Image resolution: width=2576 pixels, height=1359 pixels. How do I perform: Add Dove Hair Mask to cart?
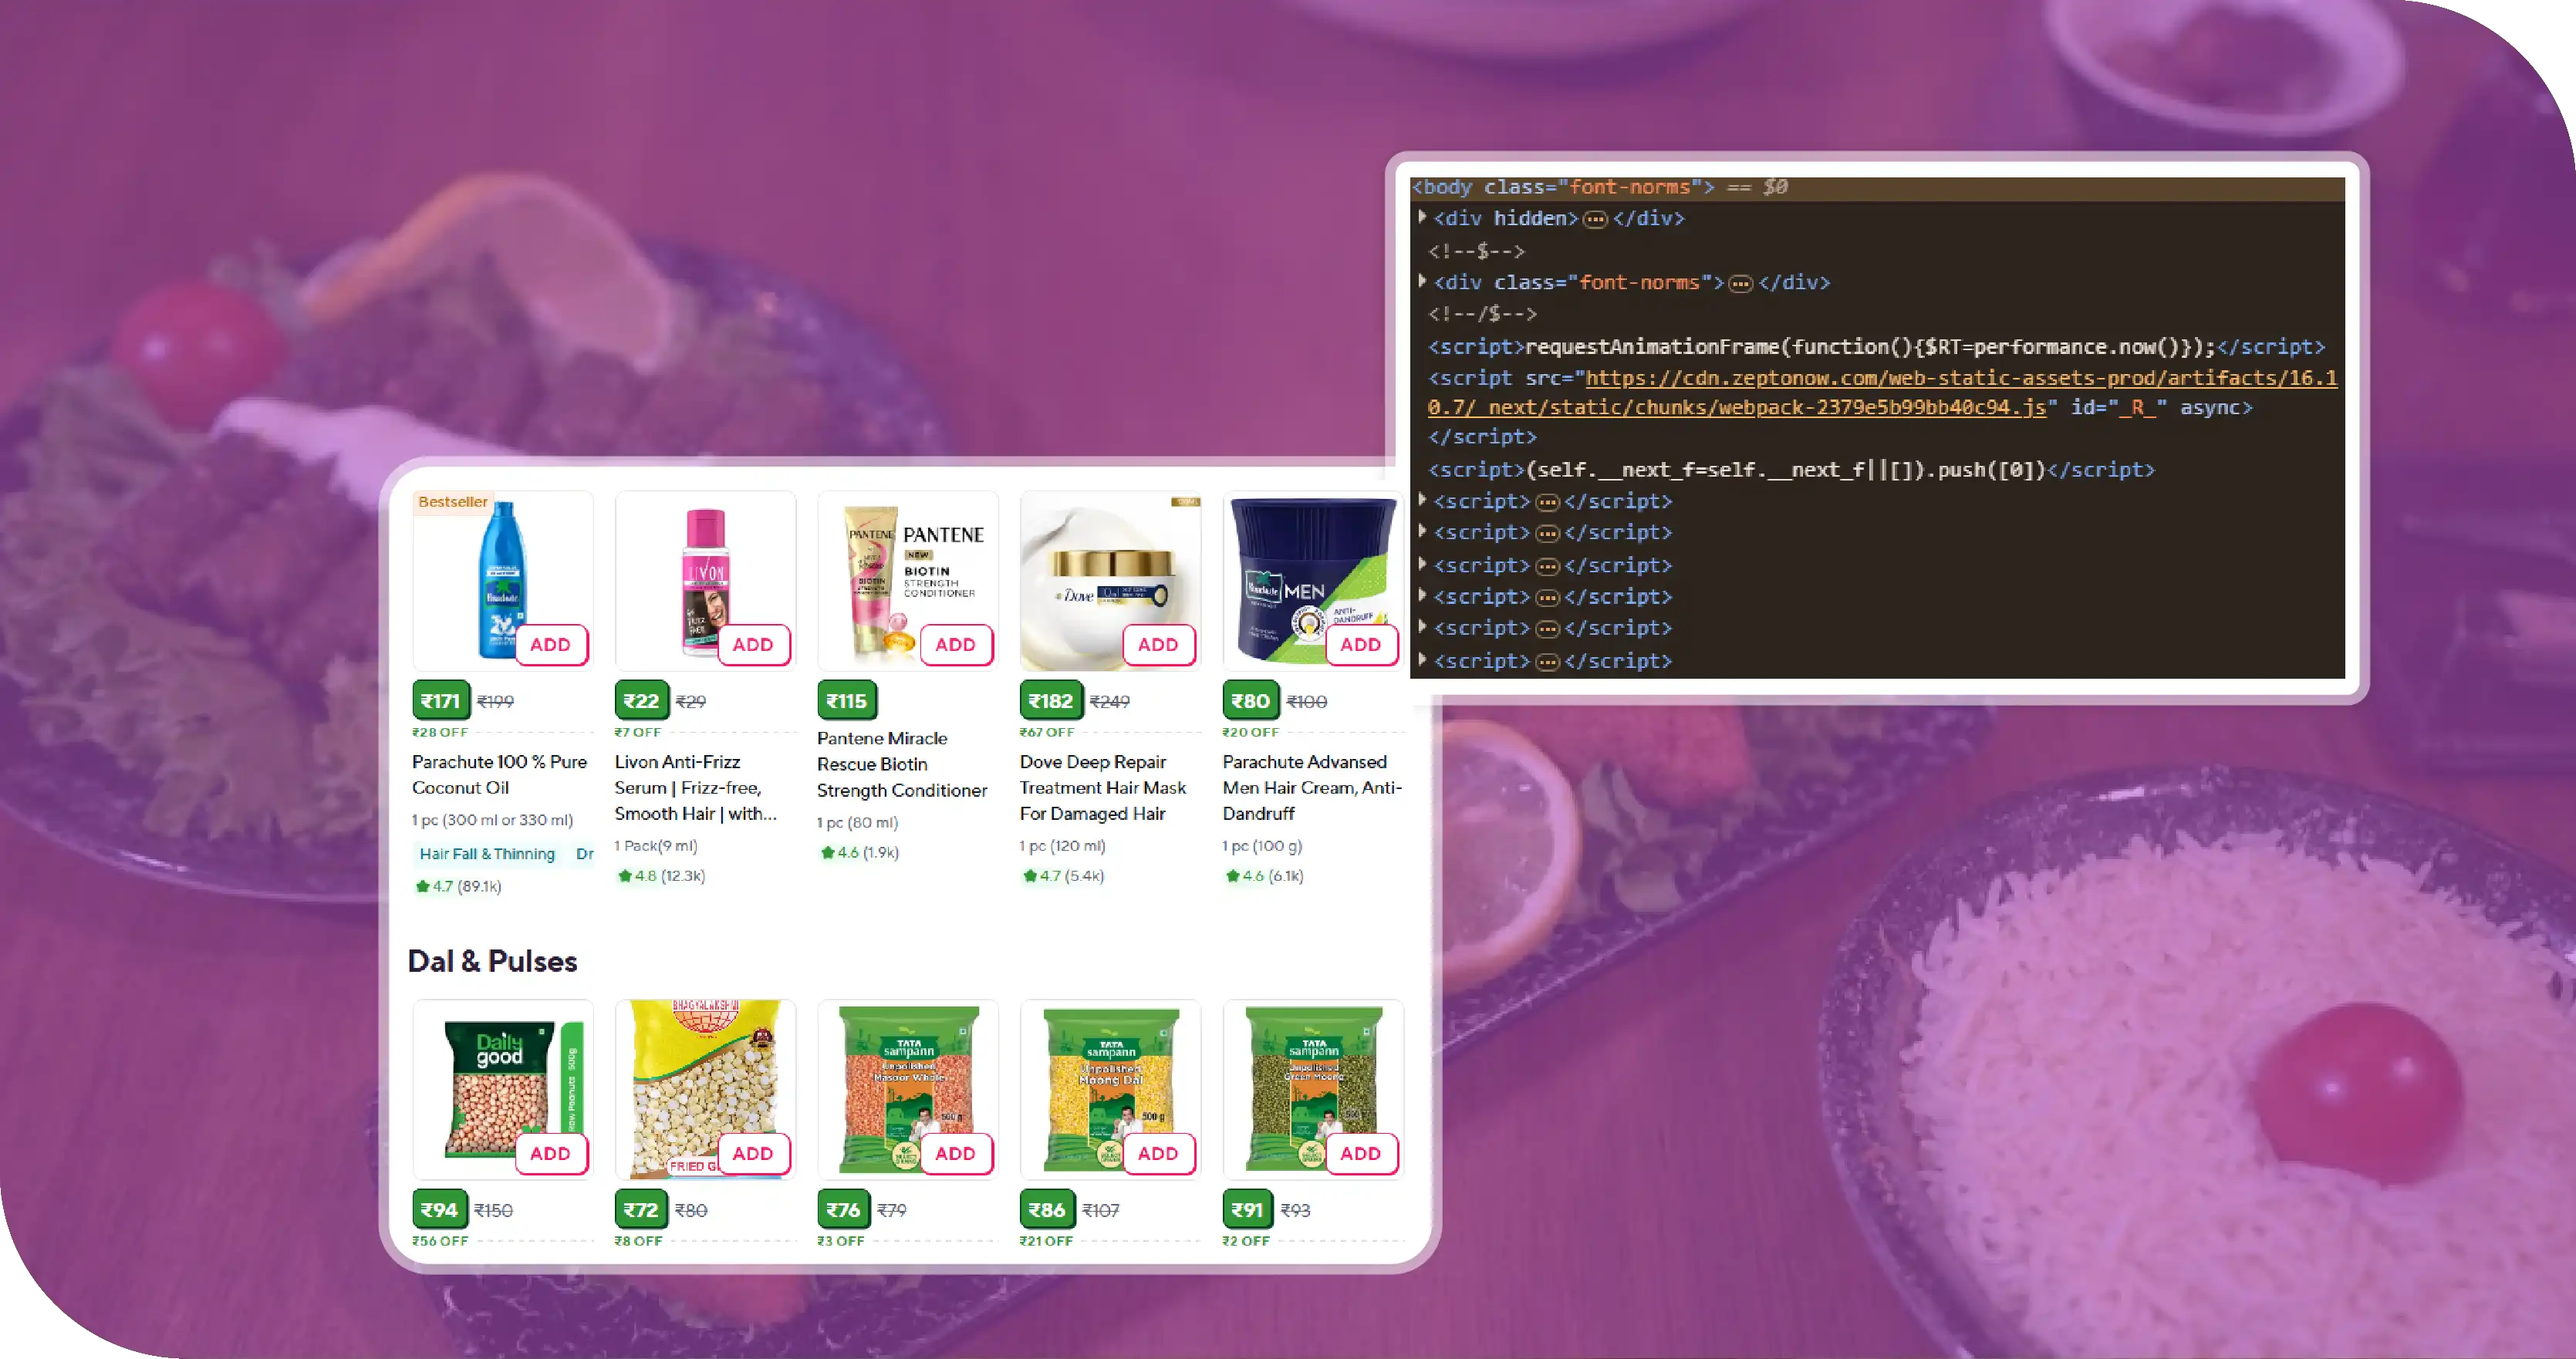pos(1158,645)
